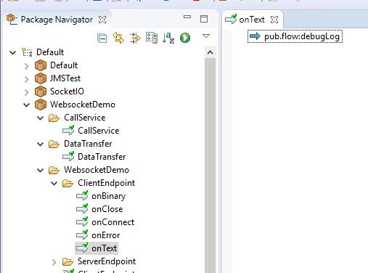Click the scrollbar up arrow

[210, 52]
